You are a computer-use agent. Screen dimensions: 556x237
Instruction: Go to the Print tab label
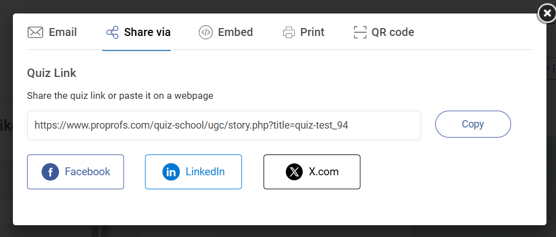tap(312, 32)
